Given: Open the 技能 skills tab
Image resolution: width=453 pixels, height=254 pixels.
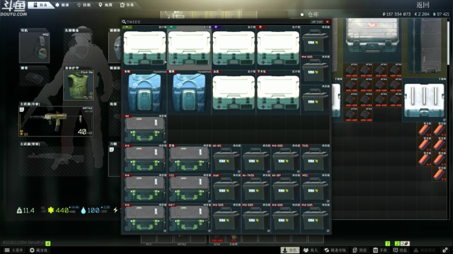Looking at the screenshot, I should [84, 5].
